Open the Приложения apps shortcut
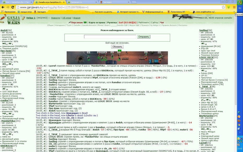The width and height of the screenshot is (243, 152). [8, 12]
